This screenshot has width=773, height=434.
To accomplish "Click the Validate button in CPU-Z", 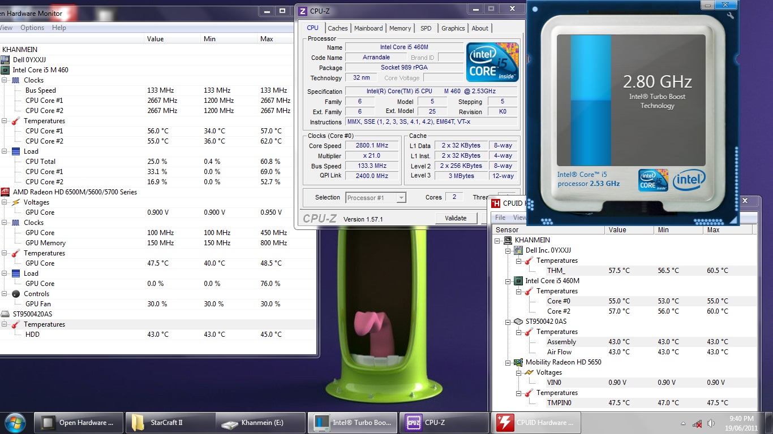I will click(456, 218).
